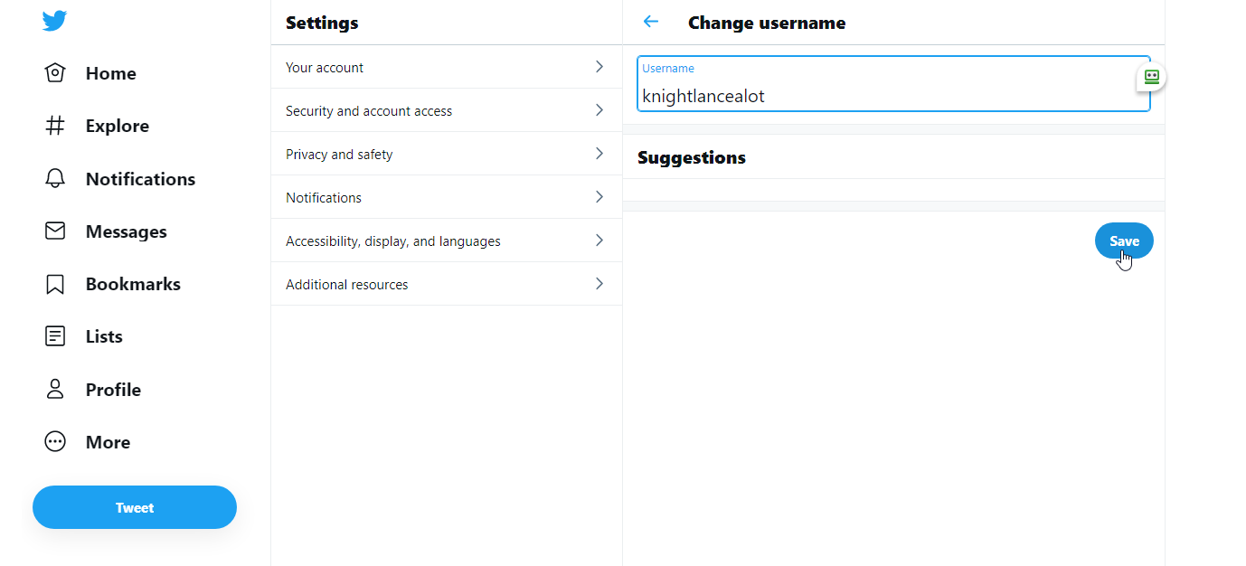Click the Twitter bird logo
Viewport: 1246px width, 566px height.
54,21
